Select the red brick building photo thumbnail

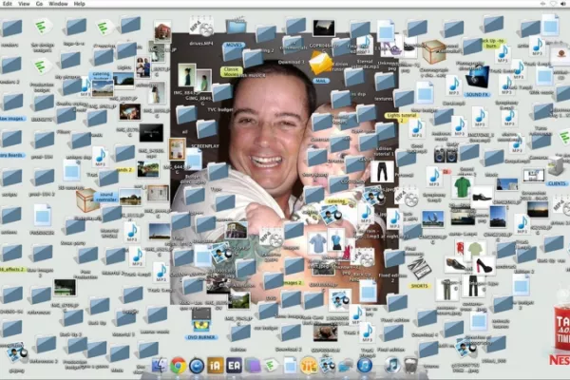point(162,31)
